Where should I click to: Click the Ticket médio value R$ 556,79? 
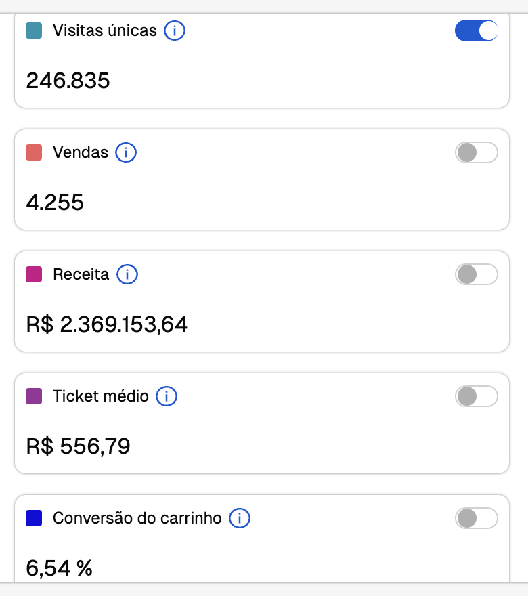pos(78,446)
